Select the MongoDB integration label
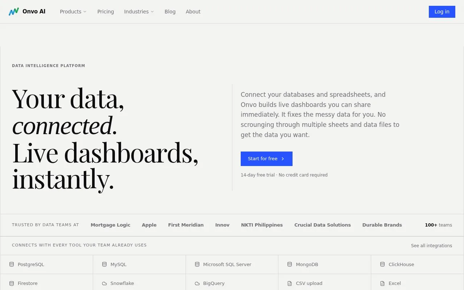Screen dimensions: 464x290 pyautogui.click(x=307, y=264)
